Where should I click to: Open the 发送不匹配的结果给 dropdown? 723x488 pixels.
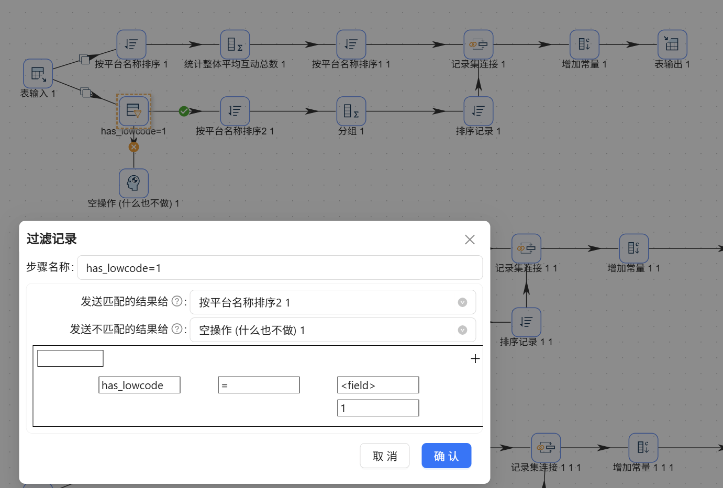coord(332,330)
